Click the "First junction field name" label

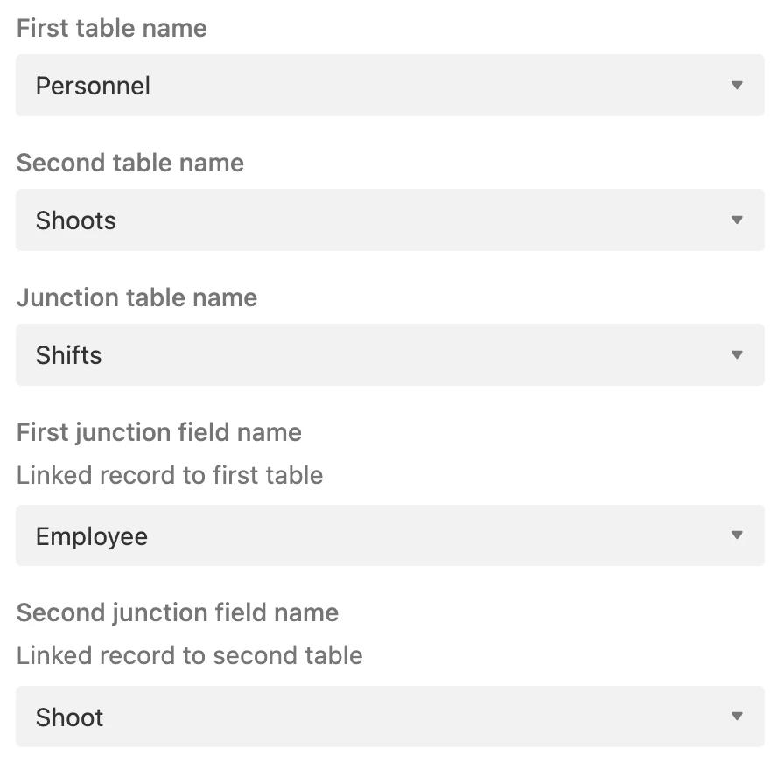pyautogui.click(x=159, y=432)
